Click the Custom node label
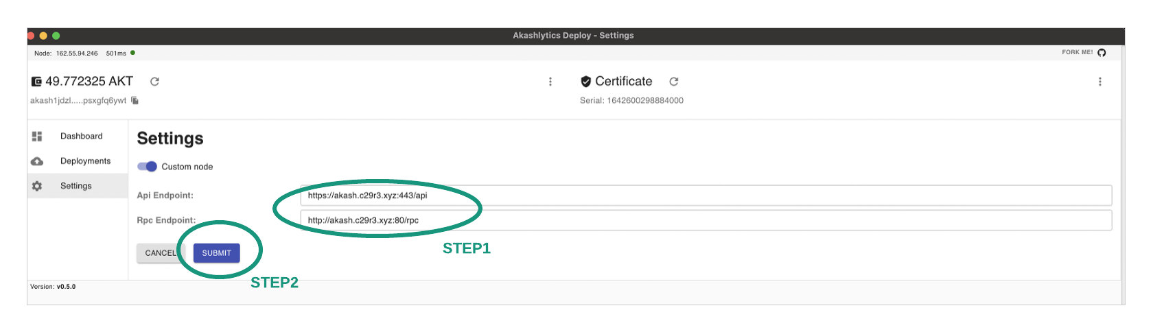The image size is (1153, 332). (187, 167)
